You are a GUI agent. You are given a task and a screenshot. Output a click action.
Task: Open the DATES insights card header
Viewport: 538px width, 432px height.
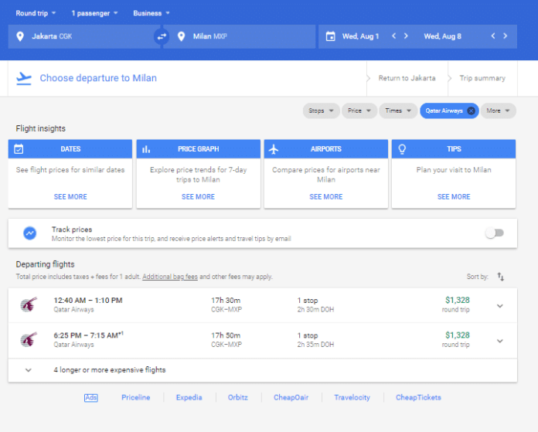(70, 149)
